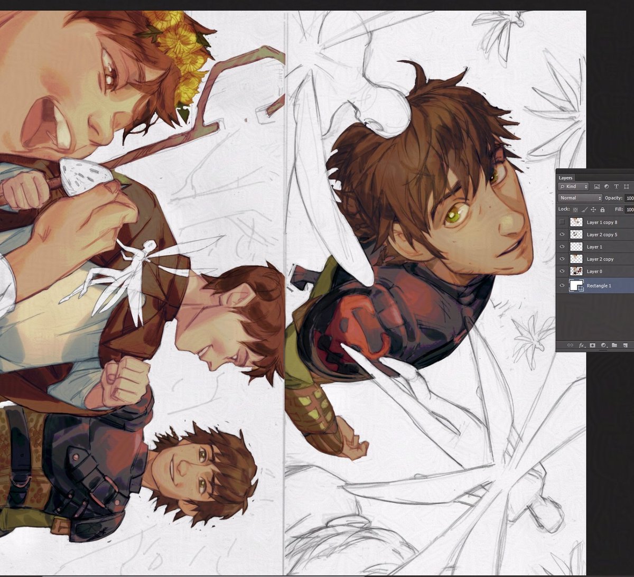Select Layer 1 copy 8 thumbnail
The width and height of the screenshot is (634, 577).
click(576, 222)
